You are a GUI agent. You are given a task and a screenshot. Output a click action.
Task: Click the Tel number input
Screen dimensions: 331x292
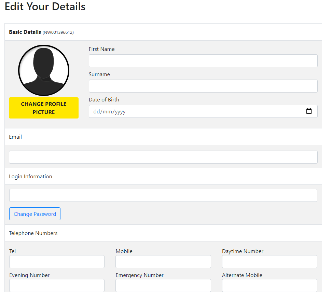(57, 262)
